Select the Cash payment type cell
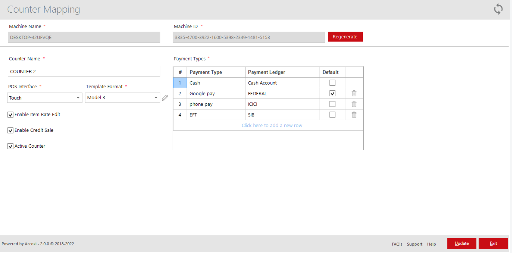Screen dimensions: 512x253 pos(216,83)
